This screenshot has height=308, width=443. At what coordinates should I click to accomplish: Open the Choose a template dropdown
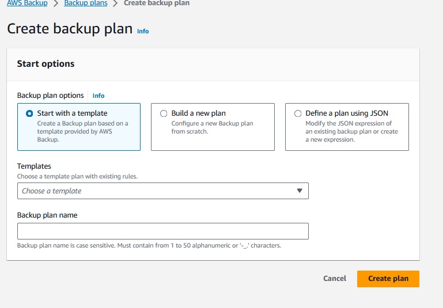[163, 191]
